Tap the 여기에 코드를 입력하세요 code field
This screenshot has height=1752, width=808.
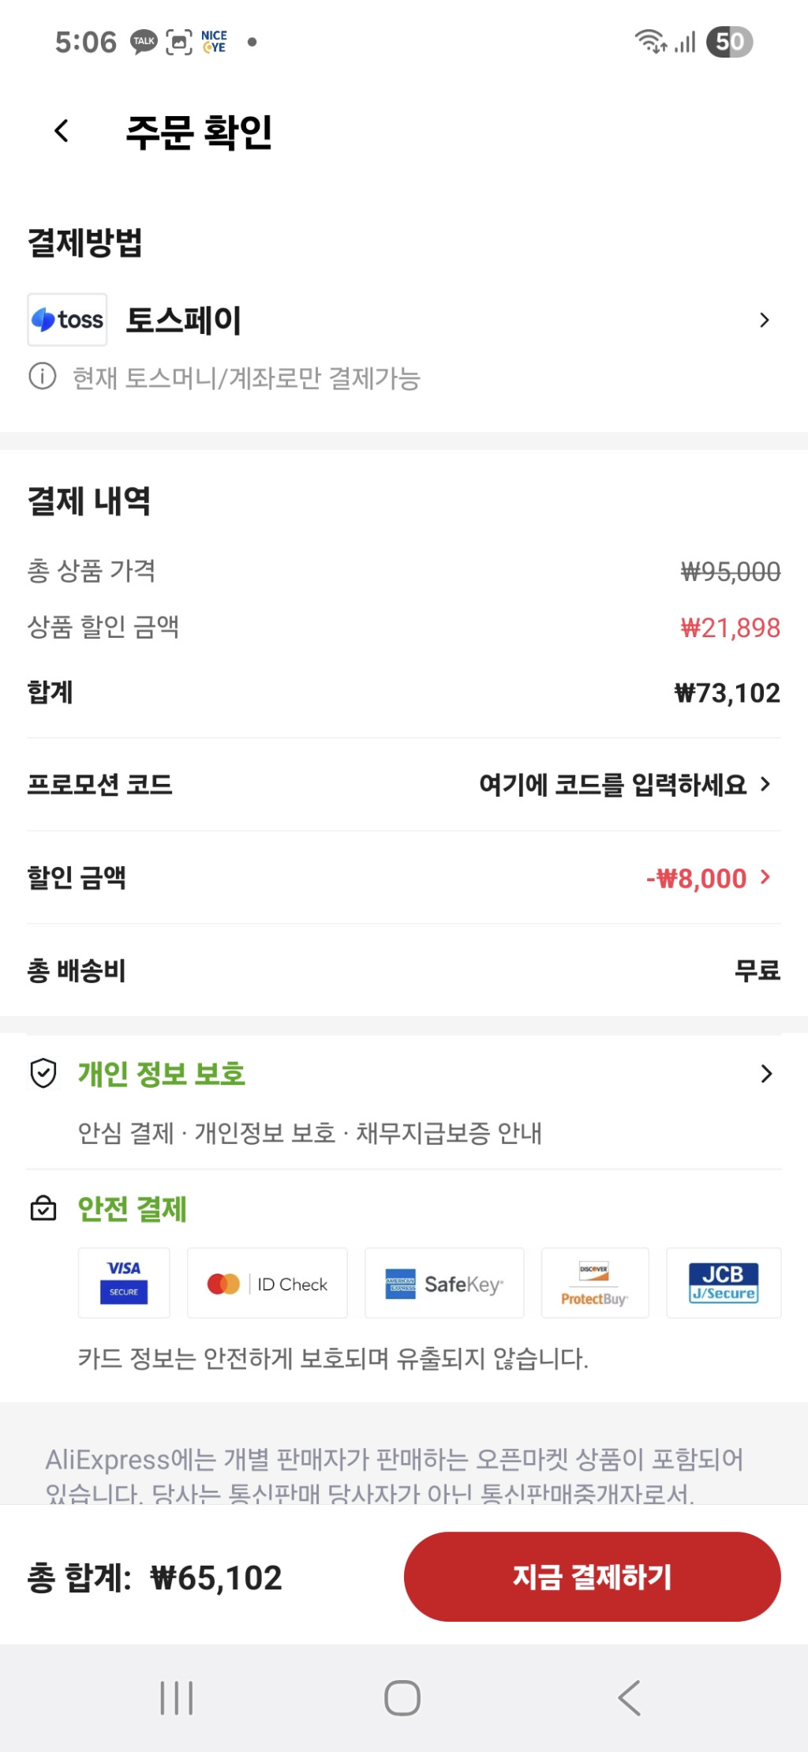coord(612,785)
